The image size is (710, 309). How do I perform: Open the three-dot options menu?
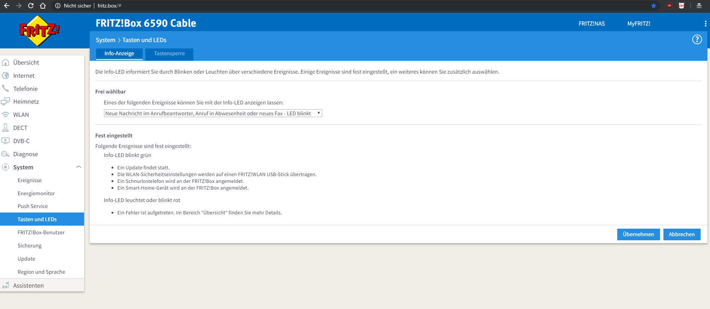[705, 24]
